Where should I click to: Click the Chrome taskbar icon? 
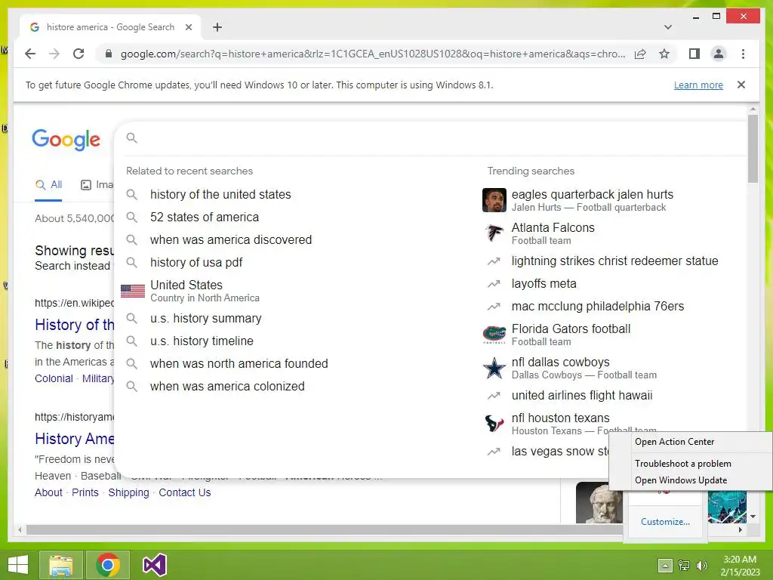coord(108,565)
